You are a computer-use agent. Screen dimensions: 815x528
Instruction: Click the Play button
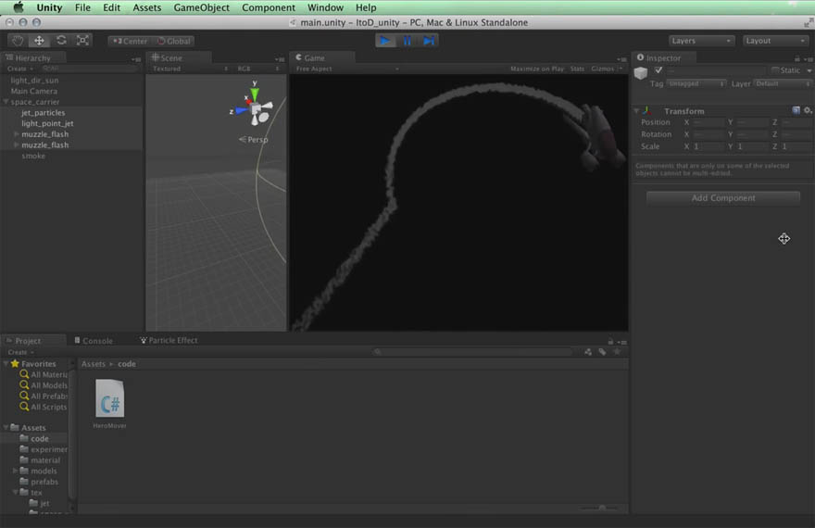[385, 41]
